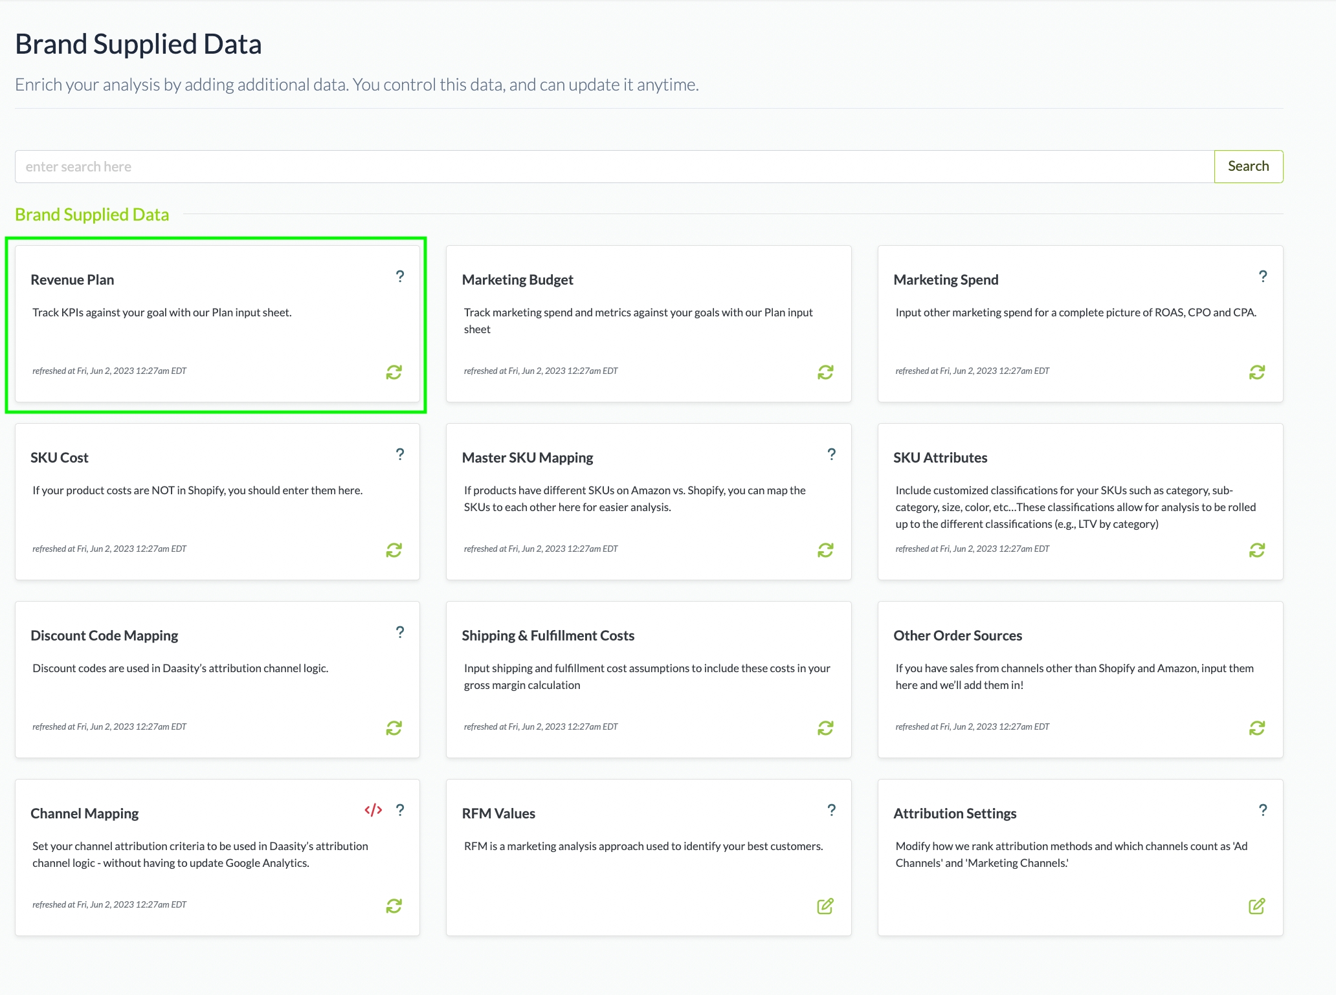The width and height of the screenshot is (1336, 995).
Task: Refresh the SKU Attributes data
Action: click(x=1256, y=550)
